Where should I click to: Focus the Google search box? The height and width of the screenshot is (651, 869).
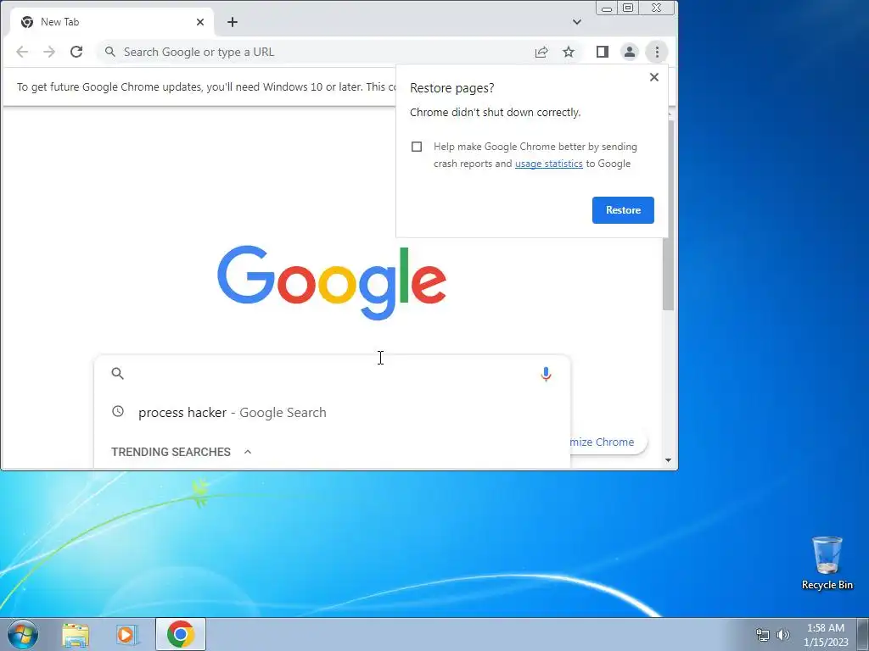coord(333,374)
